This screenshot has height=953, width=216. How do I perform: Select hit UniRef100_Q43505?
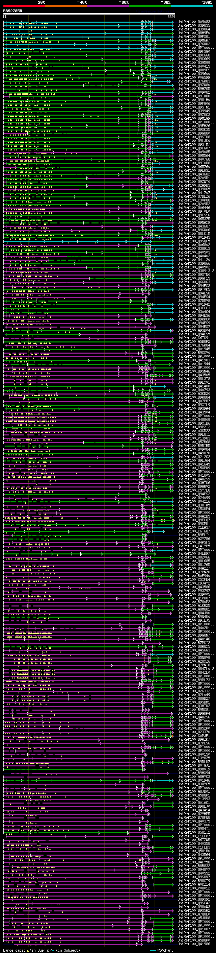(x=194, y=375)
